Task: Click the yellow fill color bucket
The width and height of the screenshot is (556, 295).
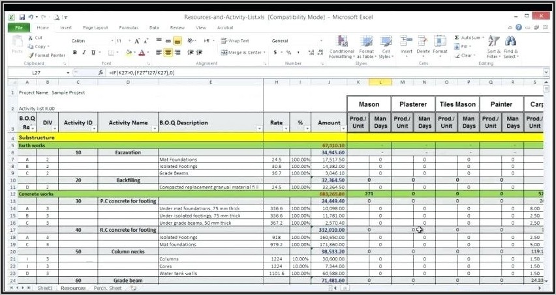Action: [x=128, y=53]
